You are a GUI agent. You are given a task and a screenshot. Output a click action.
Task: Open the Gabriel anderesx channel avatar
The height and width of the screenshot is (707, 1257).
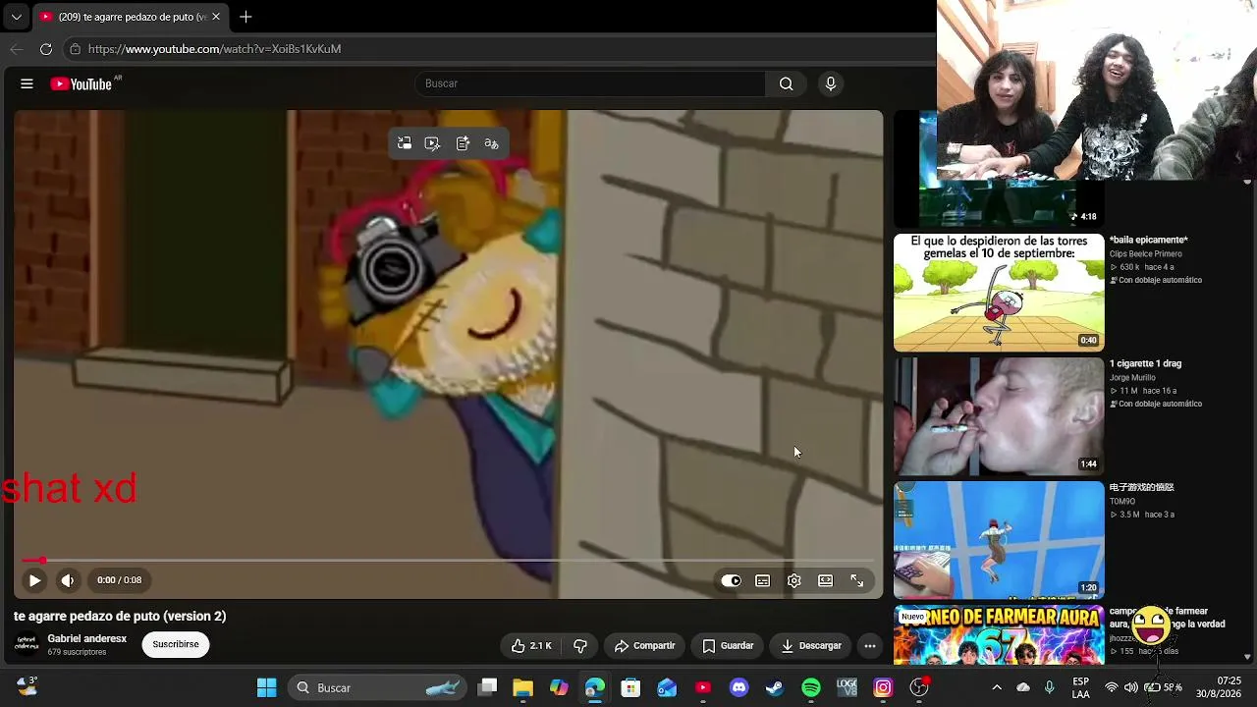point(27,644)
